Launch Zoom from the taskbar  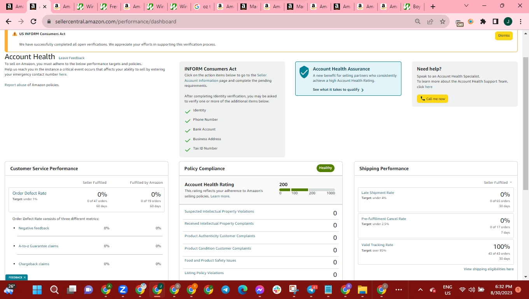123,290
